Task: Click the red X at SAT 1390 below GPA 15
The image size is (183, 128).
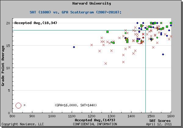Action: coord(129,47)
